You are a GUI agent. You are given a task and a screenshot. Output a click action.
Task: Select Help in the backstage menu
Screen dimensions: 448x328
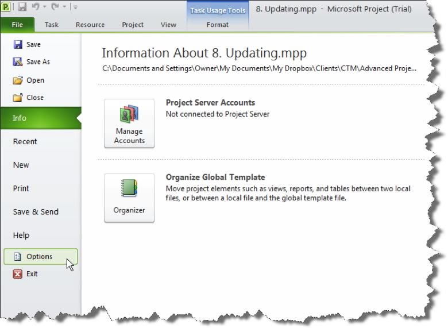coord(21,235)
